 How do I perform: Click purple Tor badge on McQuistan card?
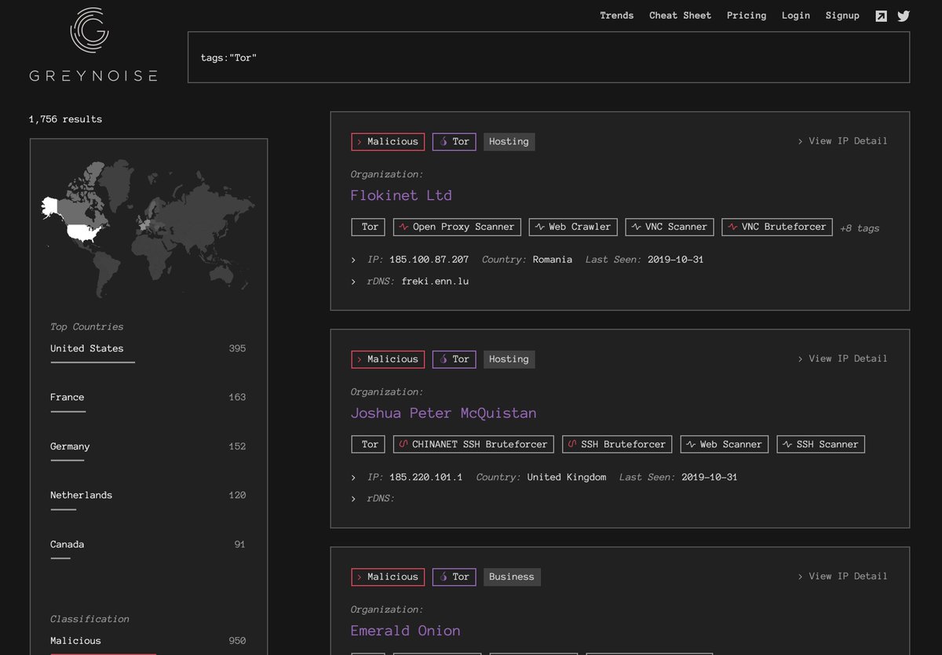454,359
